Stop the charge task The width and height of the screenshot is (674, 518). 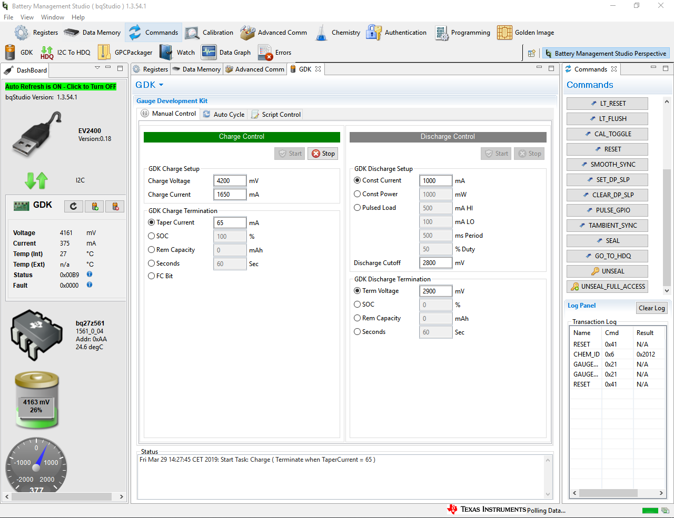point(323,154)
